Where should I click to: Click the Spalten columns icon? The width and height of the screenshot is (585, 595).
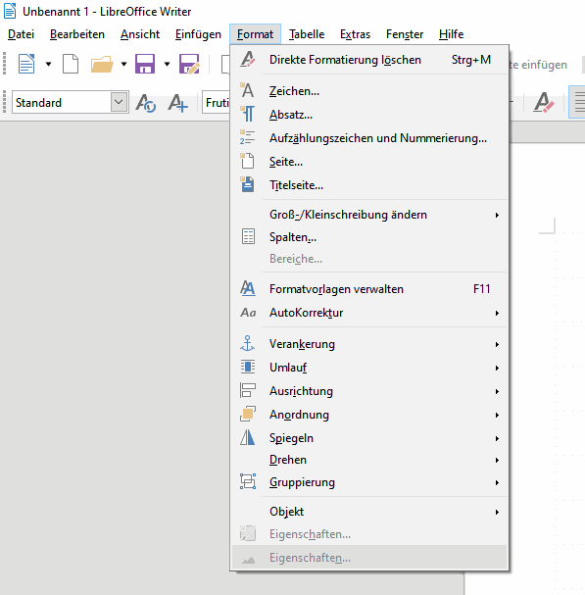tap(248, 236)
